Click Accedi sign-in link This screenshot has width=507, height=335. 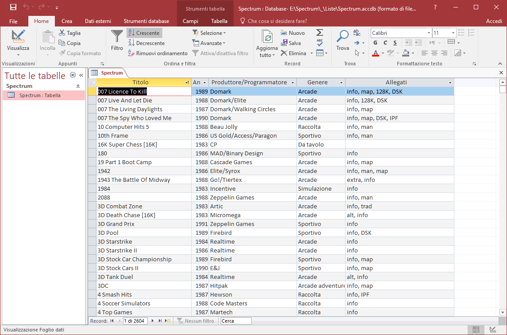coord(494,21)
